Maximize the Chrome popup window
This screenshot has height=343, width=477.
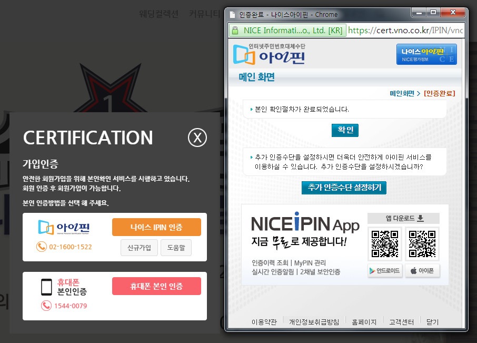433,13
